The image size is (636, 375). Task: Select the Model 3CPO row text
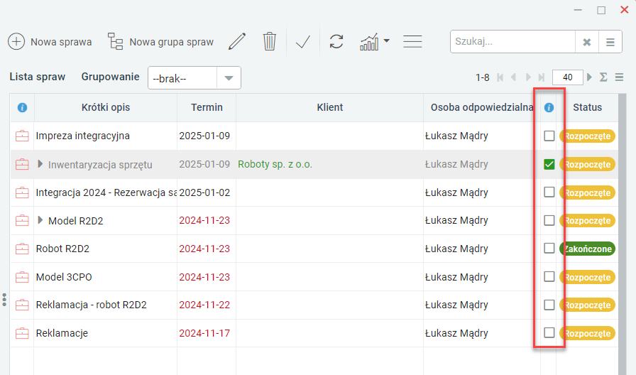pos(64,277)
